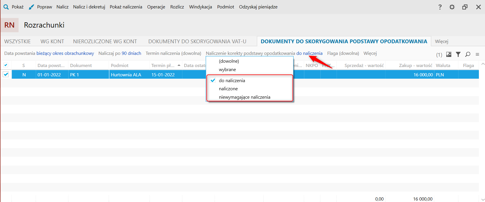Switch to NIEROZLICZONE WG KONT tab
This screenshot has width=485, height=202.
pos(105,42)
